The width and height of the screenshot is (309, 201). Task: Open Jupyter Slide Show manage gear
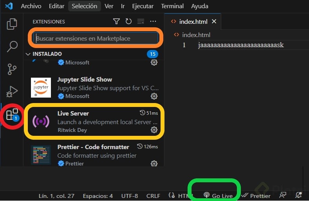(154, 96)
